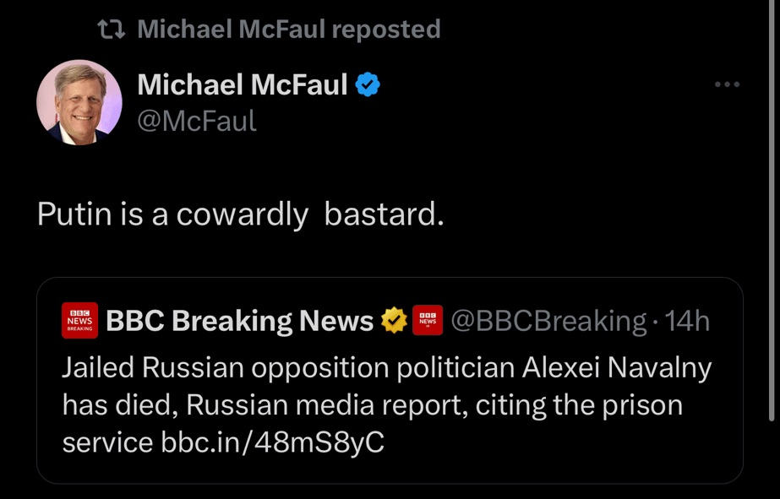
Task: Click the repost arrows icon above the tweet
Action: 112,30
